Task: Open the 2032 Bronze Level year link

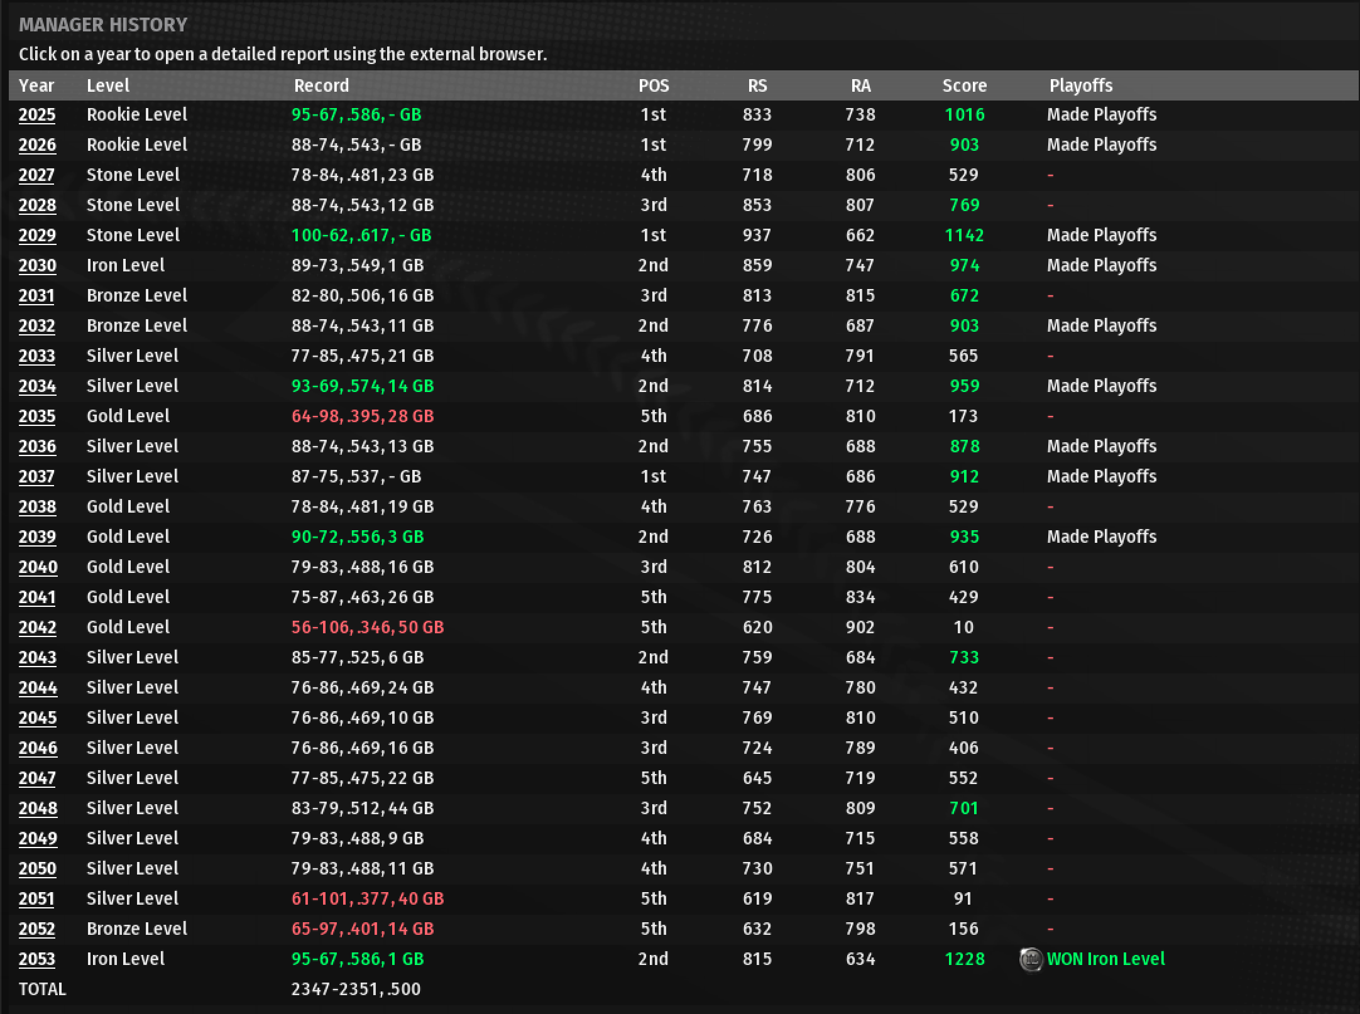Action: pyautogui.click(x=37, y=326)
